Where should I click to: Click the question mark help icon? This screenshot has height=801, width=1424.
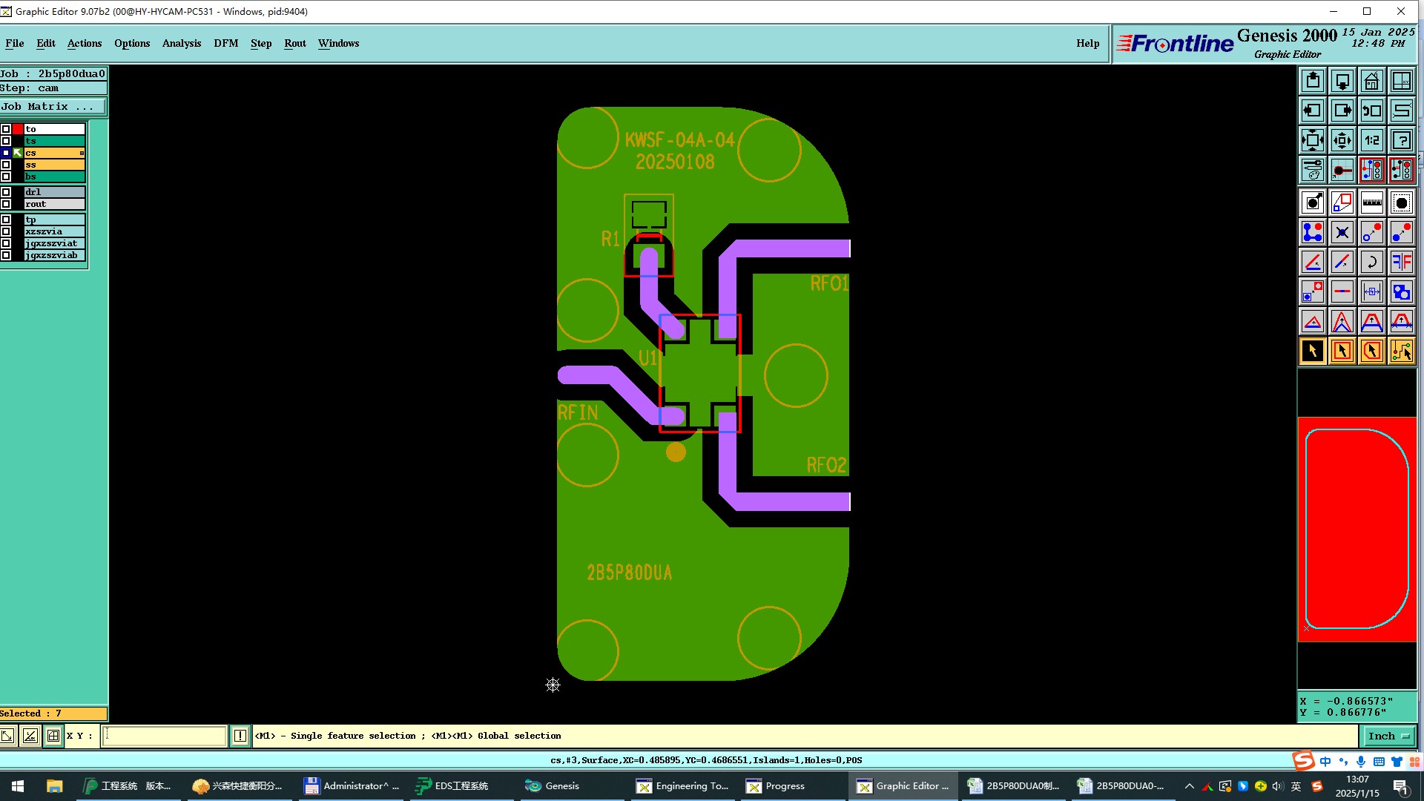pos(1401,140)
